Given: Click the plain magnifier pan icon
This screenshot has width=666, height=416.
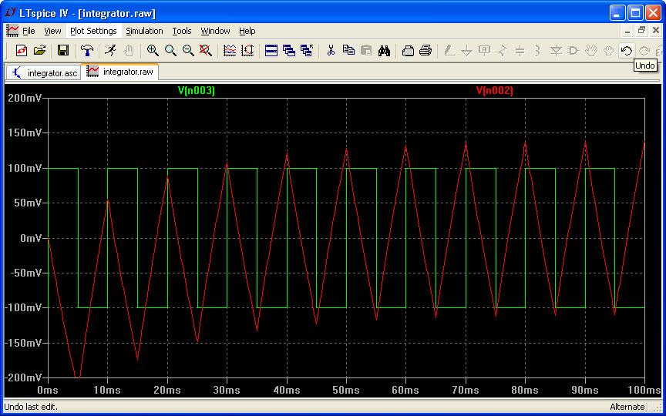Looking at the screenshot, I should [170, 51].
